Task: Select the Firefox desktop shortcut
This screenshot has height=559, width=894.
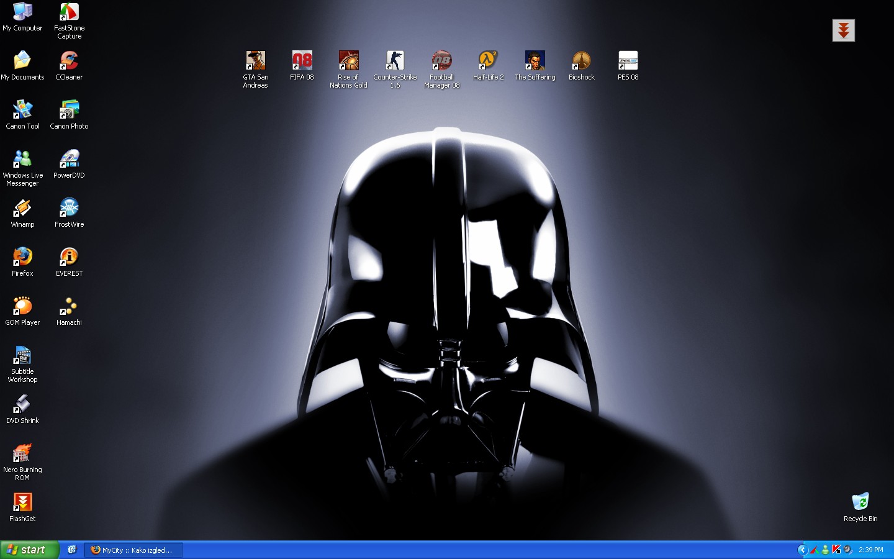Action: click(22, 262)
